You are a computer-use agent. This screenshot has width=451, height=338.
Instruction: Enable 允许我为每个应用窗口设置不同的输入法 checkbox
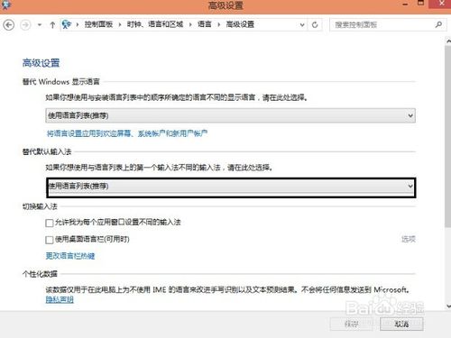click(50, 223)
